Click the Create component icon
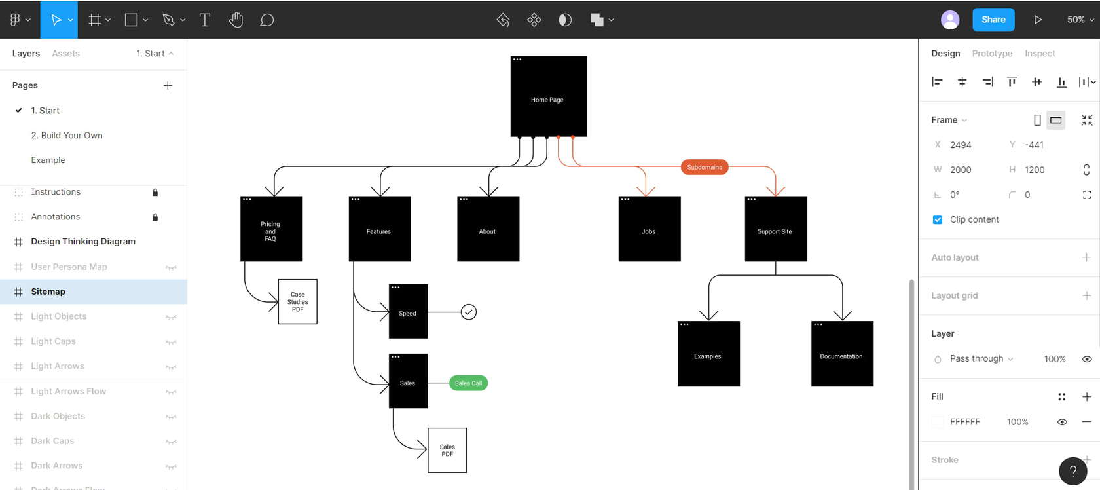The image size is (1100, 490). [x=534, y=20]
